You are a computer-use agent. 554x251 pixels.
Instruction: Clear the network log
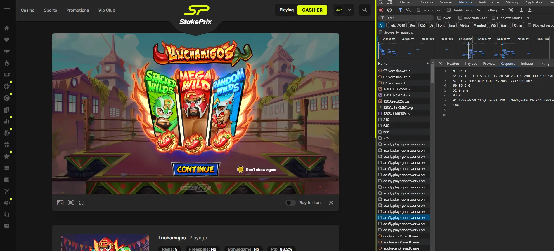389,10
